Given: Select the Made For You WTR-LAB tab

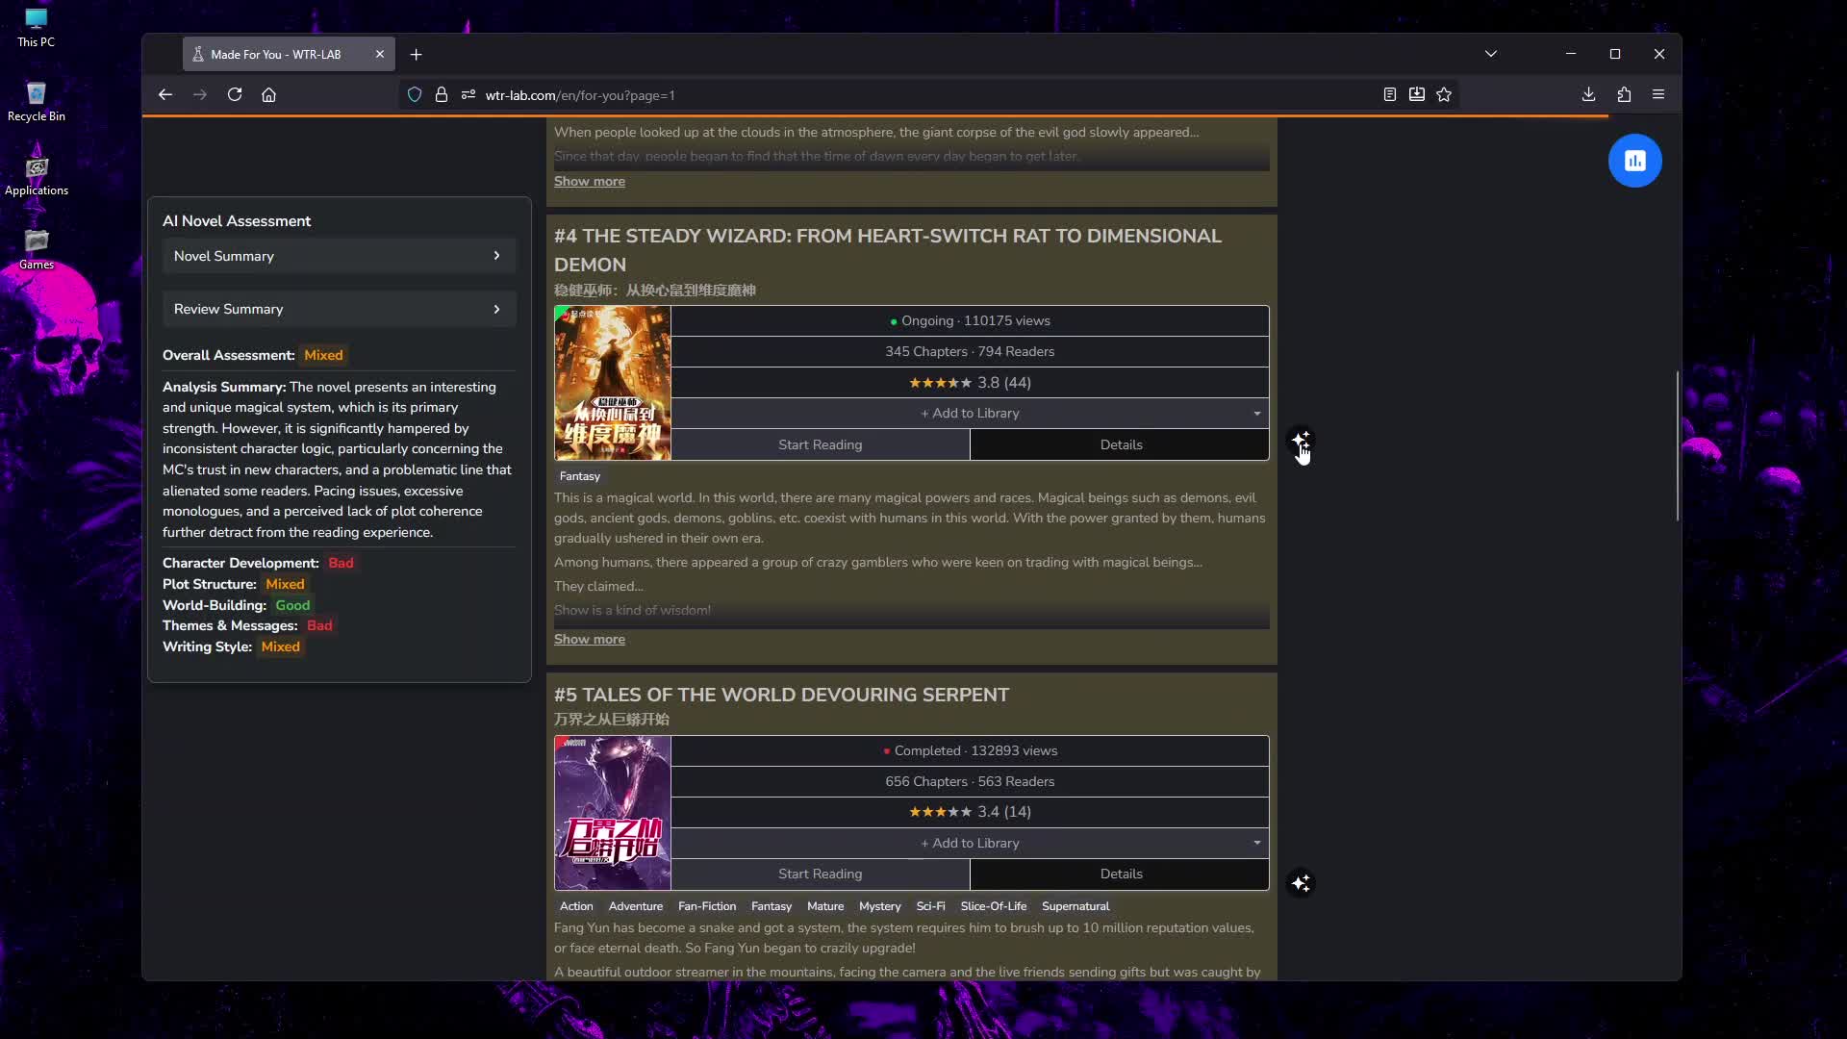Looking at the screenshot, I should coord(276,55).
